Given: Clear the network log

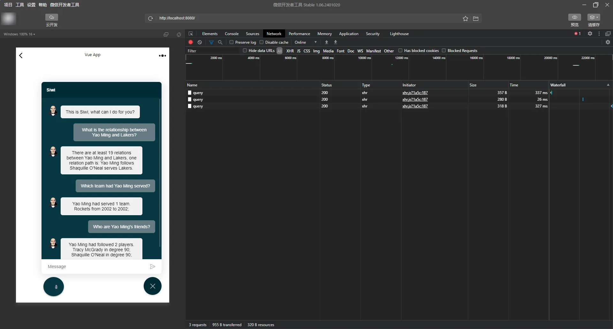Looking at the screenshot, I should tap(200, 42).
